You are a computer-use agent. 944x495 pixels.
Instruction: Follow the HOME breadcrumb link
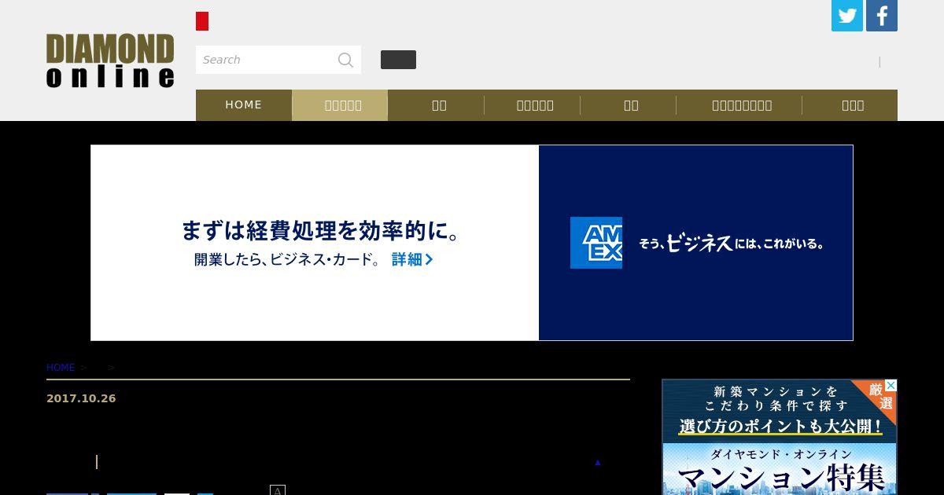pyautogui.click(x=61, y=368)
